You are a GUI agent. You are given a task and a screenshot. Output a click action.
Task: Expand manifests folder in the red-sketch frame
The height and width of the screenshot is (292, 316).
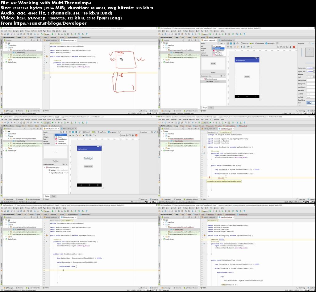pyautogui.click(x=6, y=45)
